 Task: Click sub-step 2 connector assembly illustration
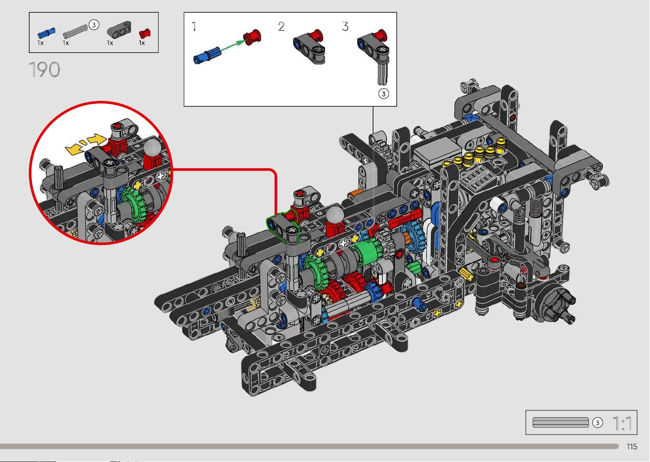[x=309, y=47]
